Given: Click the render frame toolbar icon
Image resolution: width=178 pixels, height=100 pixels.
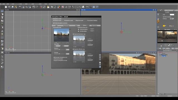Looking at the screenshot, I should [94, 7].
